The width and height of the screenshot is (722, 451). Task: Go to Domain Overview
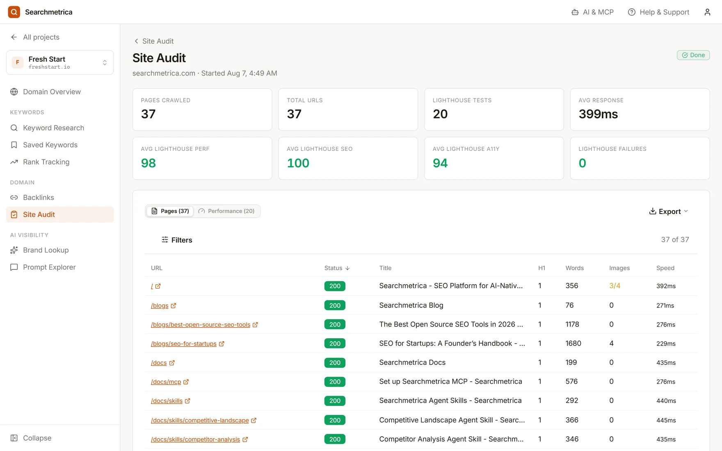60,92
